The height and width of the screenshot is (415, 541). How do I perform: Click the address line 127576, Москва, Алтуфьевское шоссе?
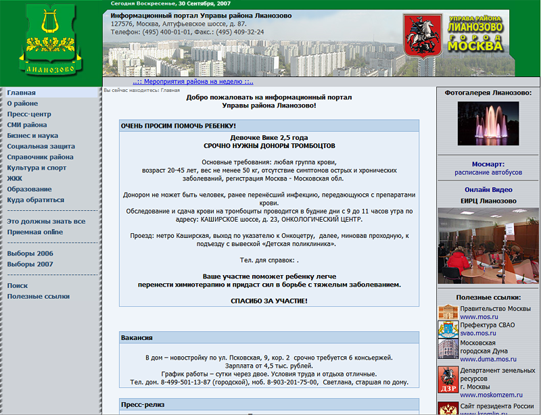(x=179, y=24)
